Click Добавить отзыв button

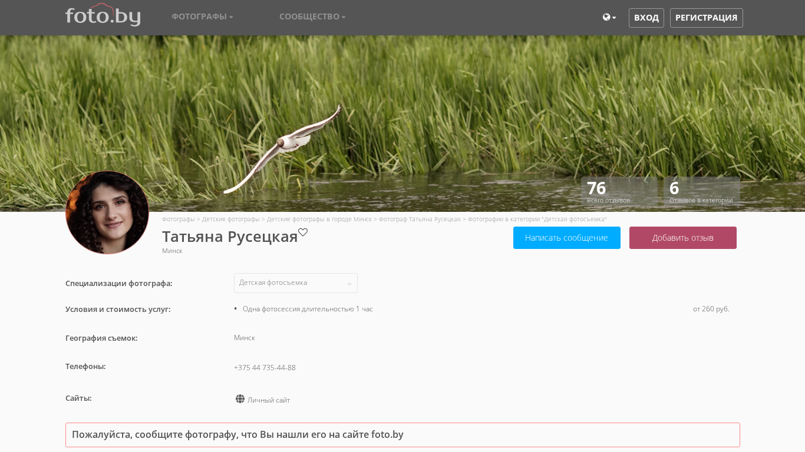pyautogui.click(x=682, y=238)
